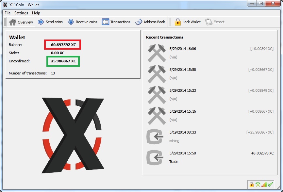This screenshot has height=192, width=283.
Task: Click the unconfirmed value 25.986867 XC
Action: pyautogui.click(x=63, y=61)
